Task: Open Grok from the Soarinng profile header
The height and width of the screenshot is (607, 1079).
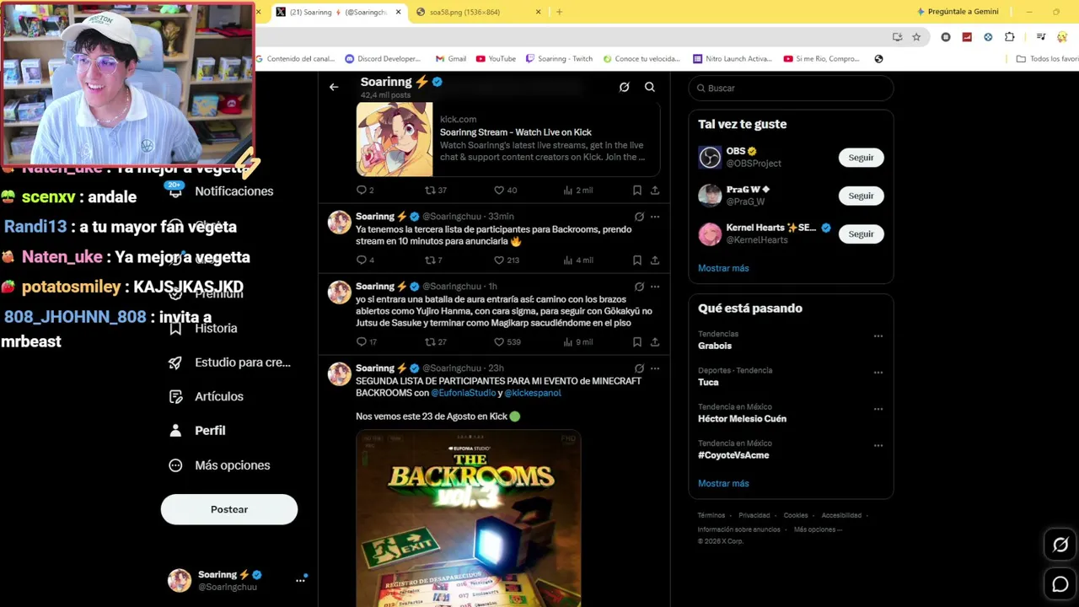Action: pos(624,87)
